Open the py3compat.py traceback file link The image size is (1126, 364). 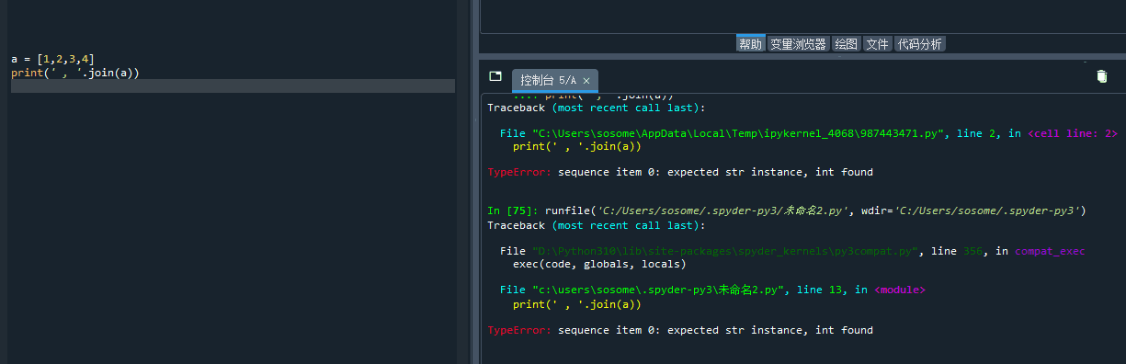[x=726, y=251]
